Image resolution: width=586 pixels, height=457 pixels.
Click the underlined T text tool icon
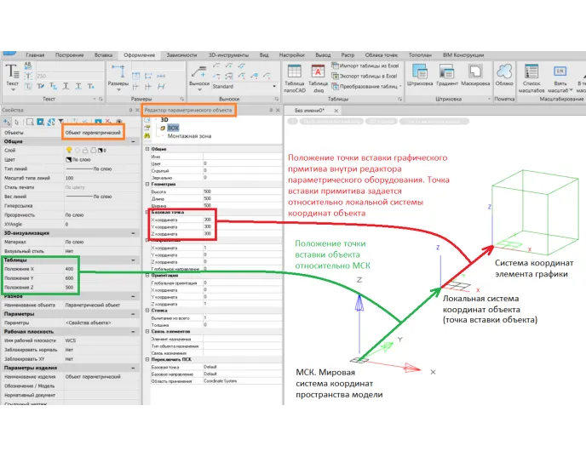pos(66,86)
